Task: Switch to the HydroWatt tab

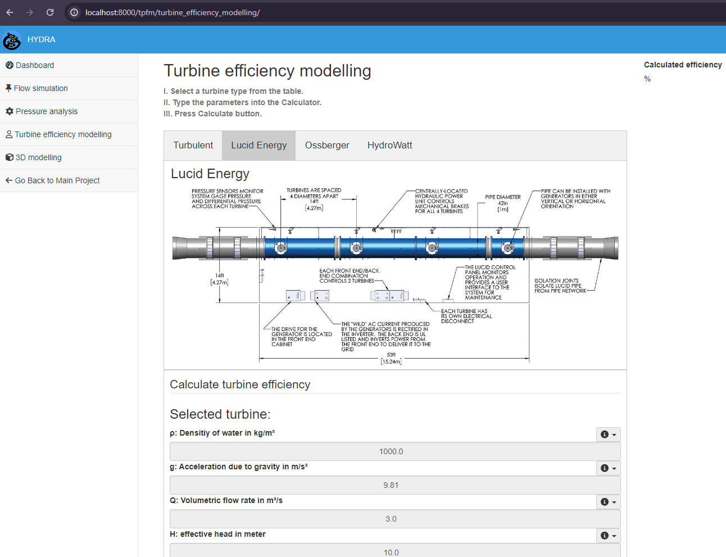Action: tap(390, 146)
